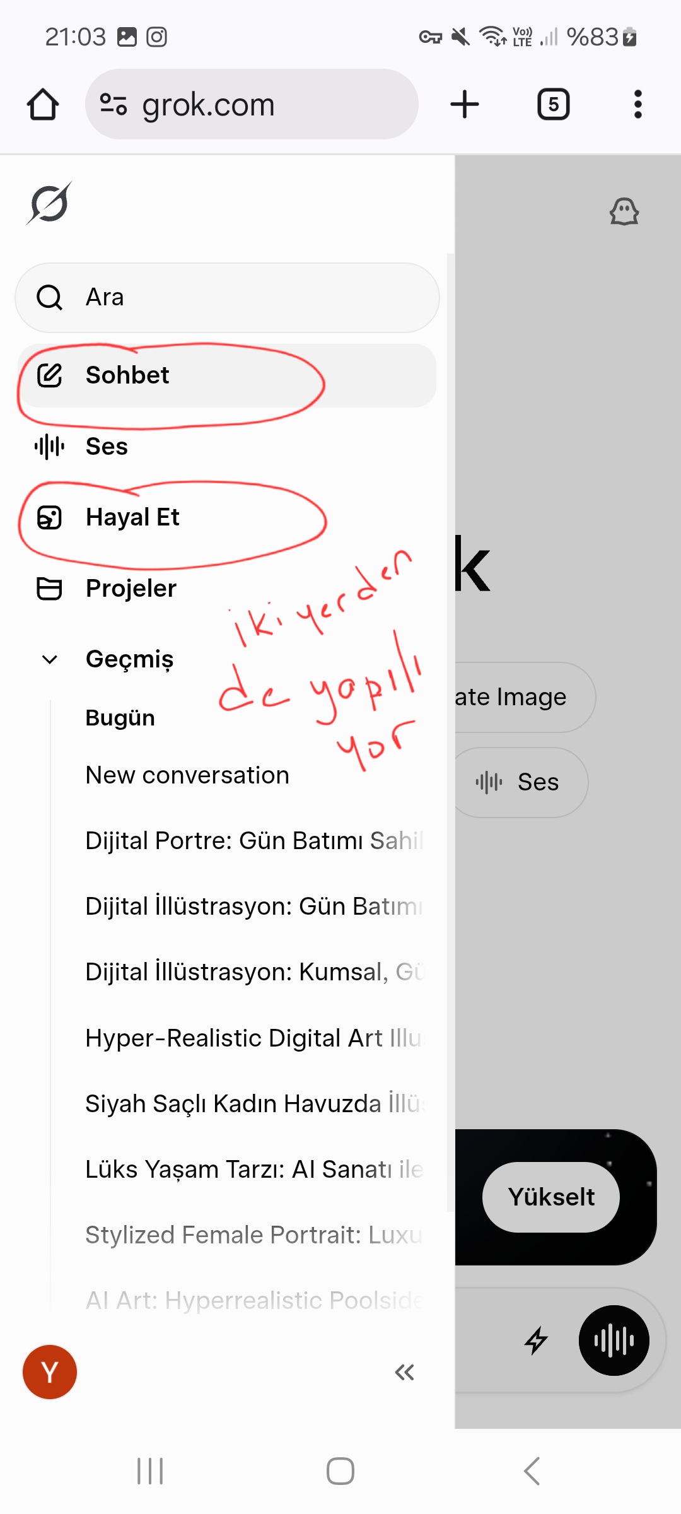Viewport: 681px width, 1514px height.
Task: Open browser three-dot menu
Action: (638, 104)
